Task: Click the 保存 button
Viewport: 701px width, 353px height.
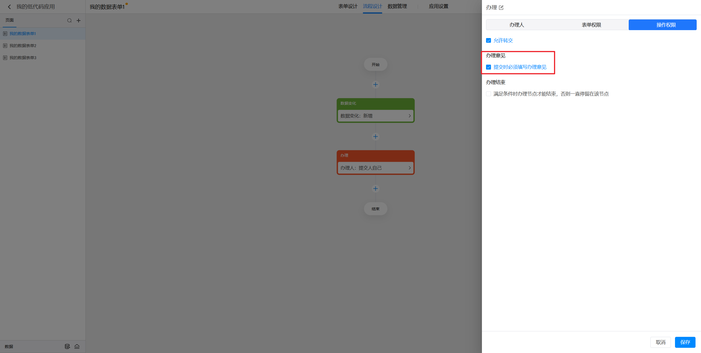Action: point(685,342)
